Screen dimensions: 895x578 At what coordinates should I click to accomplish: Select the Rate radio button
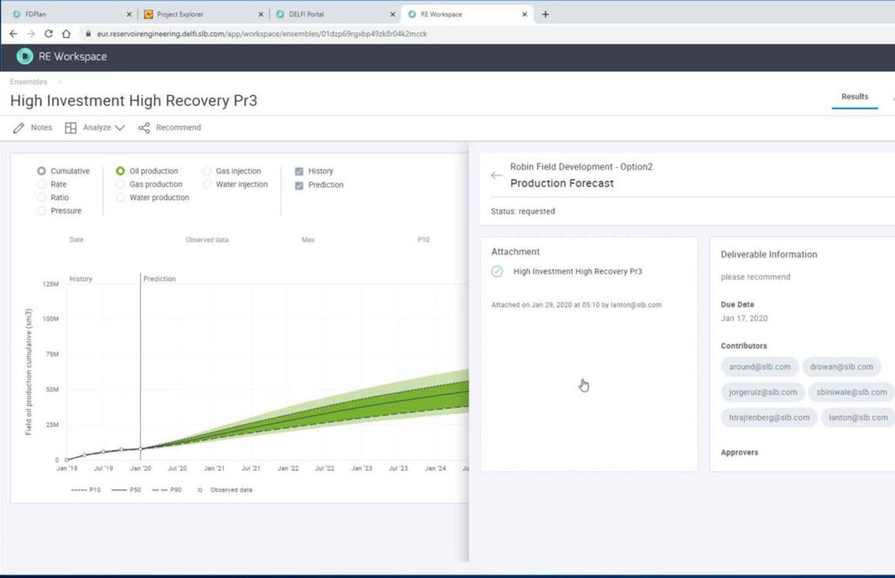click(x=41, y=184)
